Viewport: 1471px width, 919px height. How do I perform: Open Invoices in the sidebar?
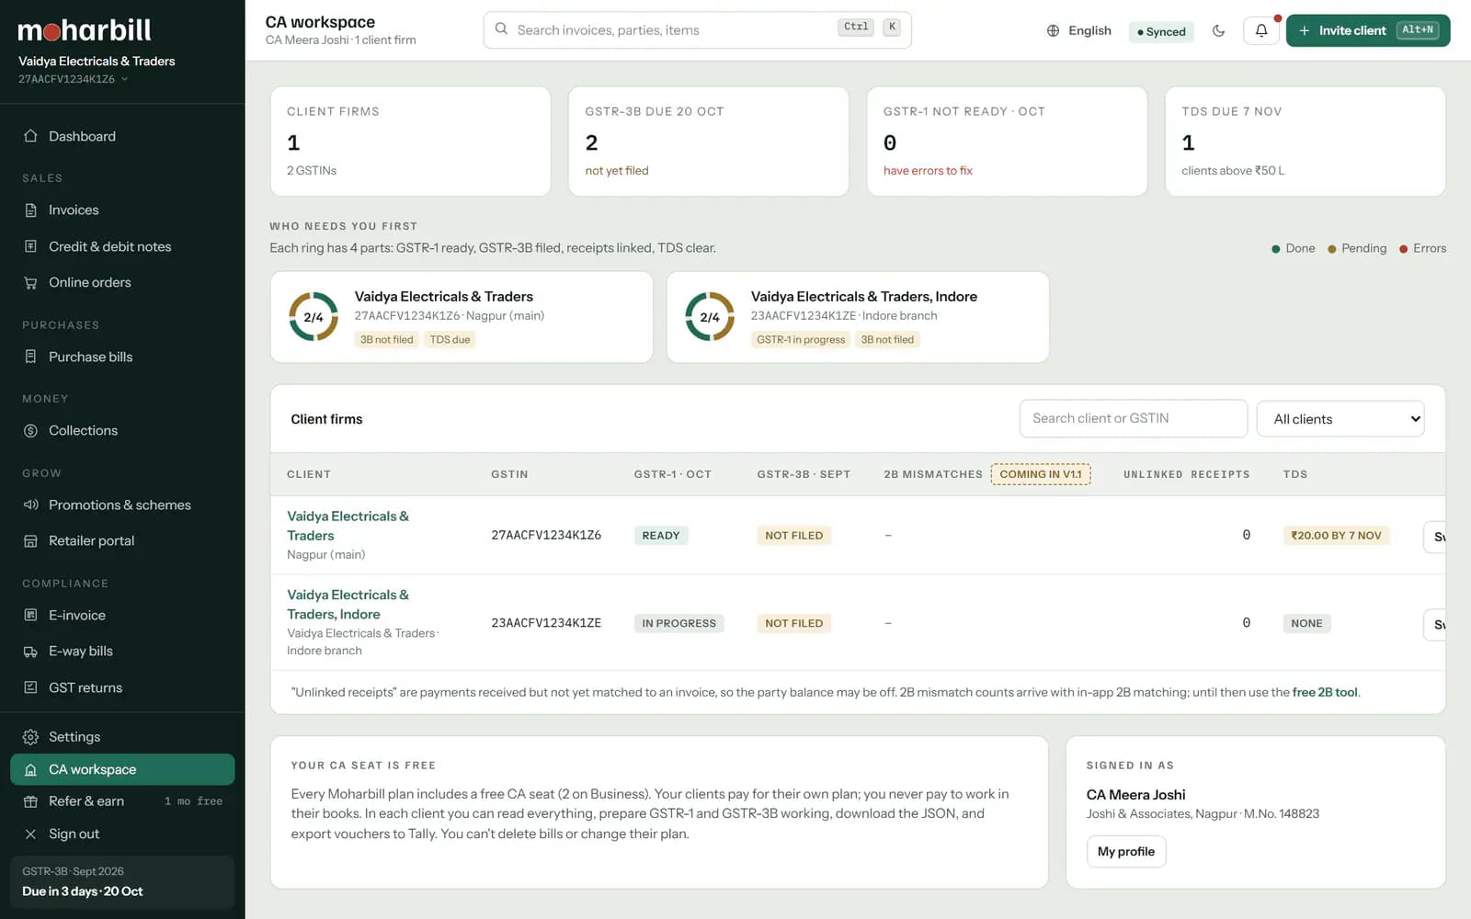[x=122, y=210]
